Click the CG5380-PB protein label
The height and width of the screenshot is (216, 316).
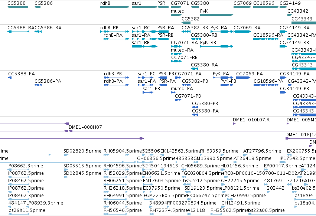(x=205, y=104)
